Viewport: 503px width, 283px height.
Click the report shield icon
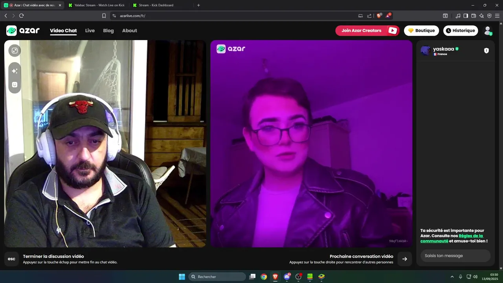(x=486, y=51)
